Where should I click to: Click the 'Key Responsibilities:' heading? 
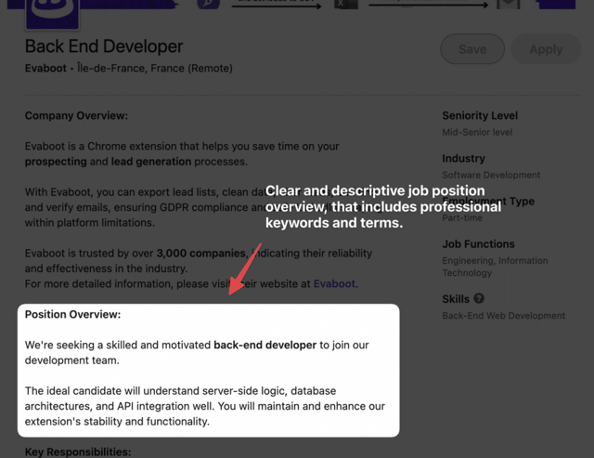78,451
